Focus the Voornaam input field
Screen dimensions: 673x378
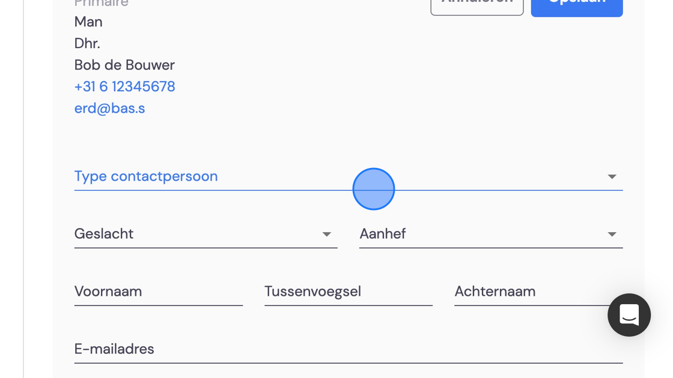click(159, 292)
